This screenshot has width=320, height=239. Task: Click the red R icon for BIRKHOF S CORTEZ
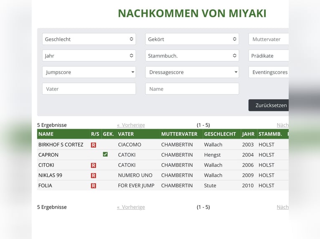click(x=94, y=145)
